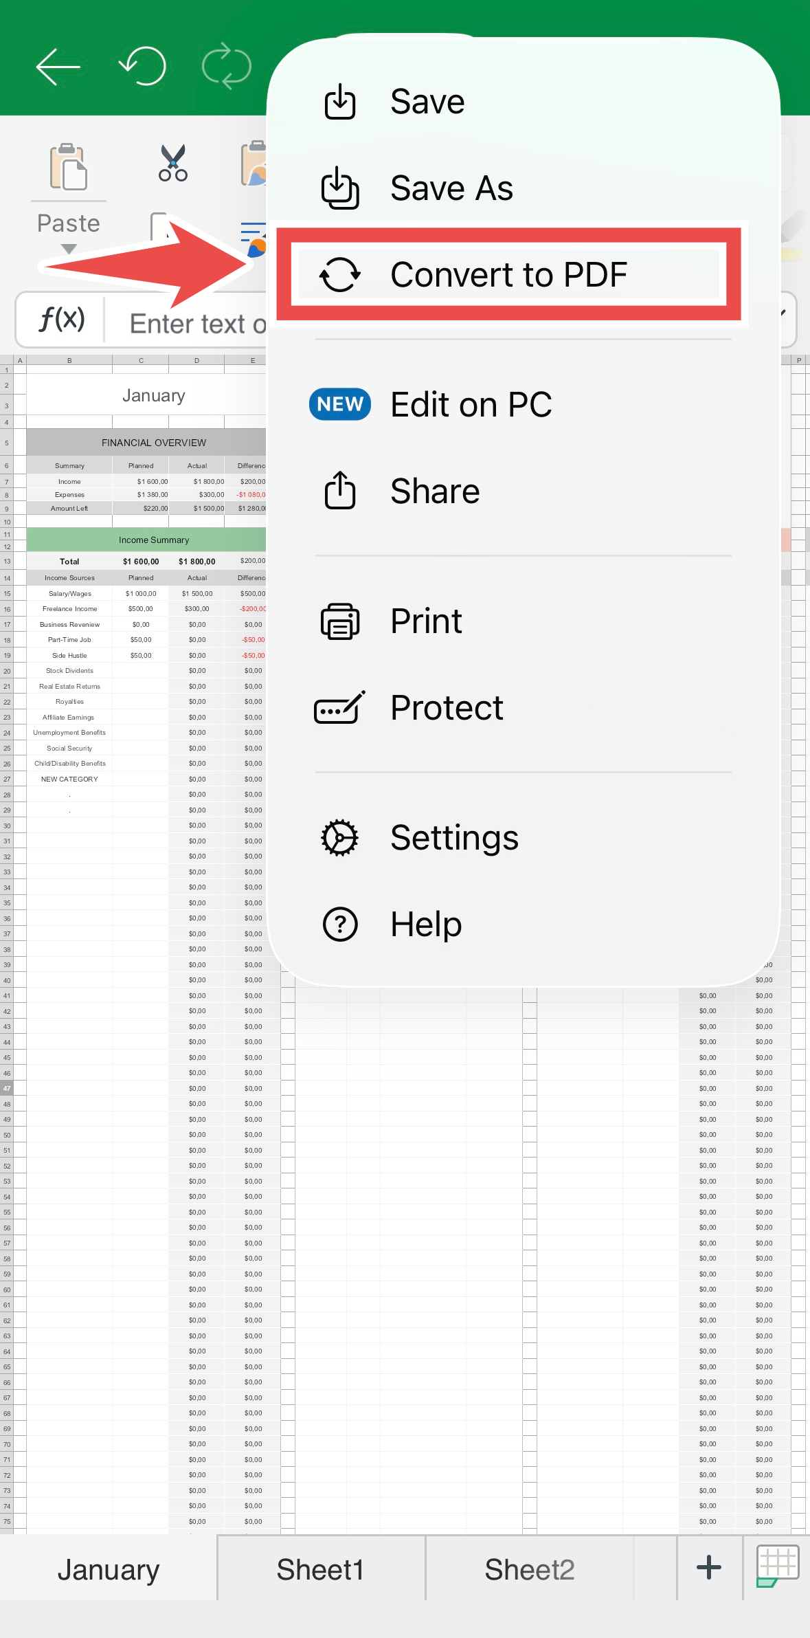The height and width of the screenshot is (1638, 810).
Task: Open Help from the menu
Action: (524, 924)
